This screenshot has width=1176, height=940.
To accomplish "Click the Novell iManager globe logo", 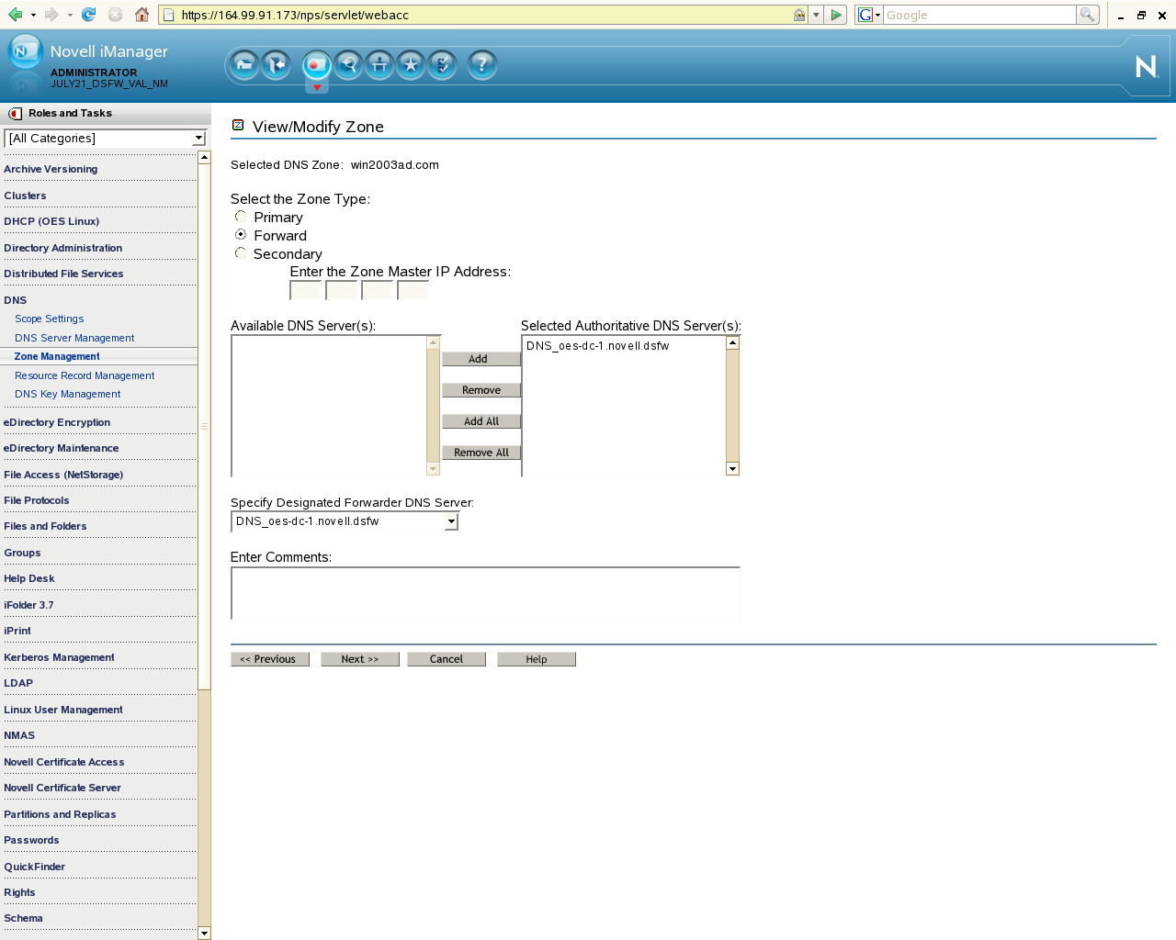I will 24,52.
